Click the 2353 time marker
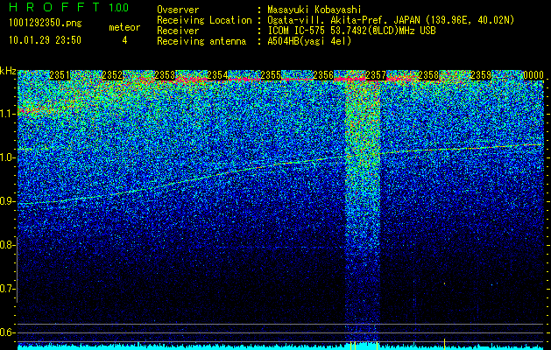 point(165,75)
